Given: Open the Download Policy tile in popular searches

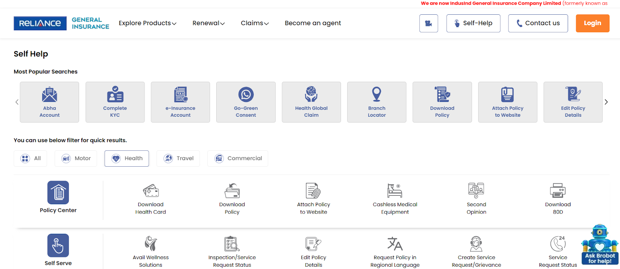Looking at the screenshot, I should (442, 102).
